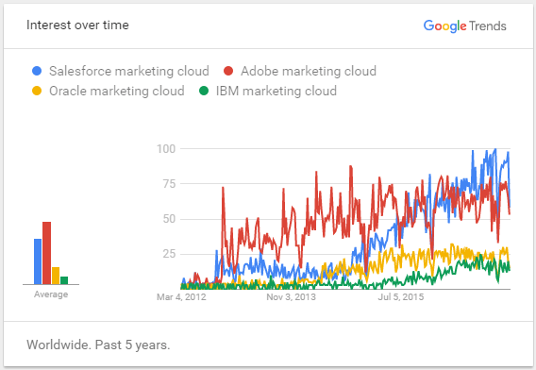Select Salesforce marketing cloud legend label
536x370 pixels.
click(x=129, y=71)
